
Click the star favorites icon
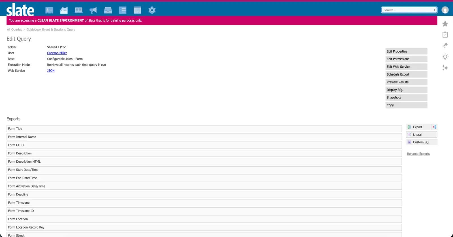[445, 24]
